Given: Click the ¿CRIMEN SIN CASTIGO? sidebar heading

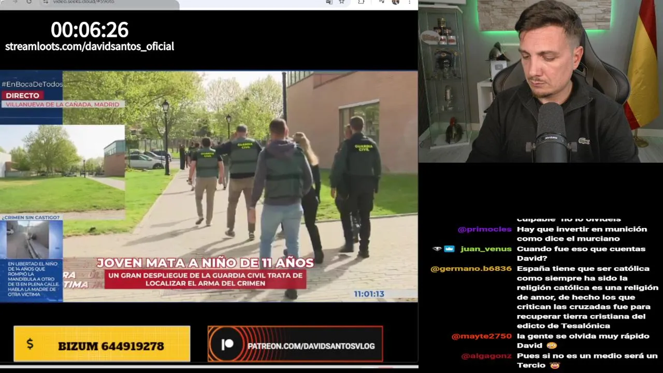Looking at the screenshot, I should click(31, 218).
